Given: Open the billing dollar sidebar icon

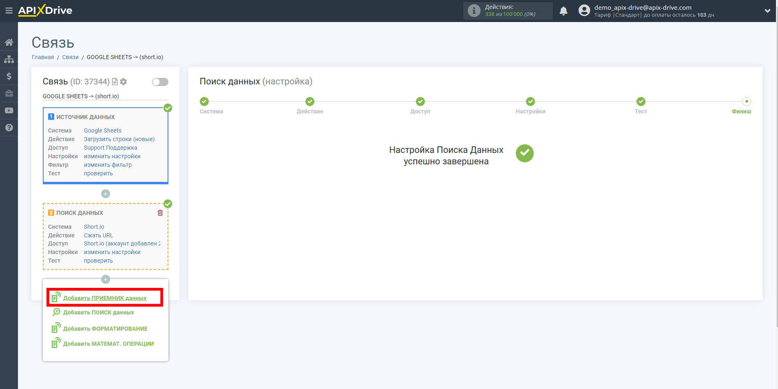Looking at the screenshot, I should [x=9, y=77].
